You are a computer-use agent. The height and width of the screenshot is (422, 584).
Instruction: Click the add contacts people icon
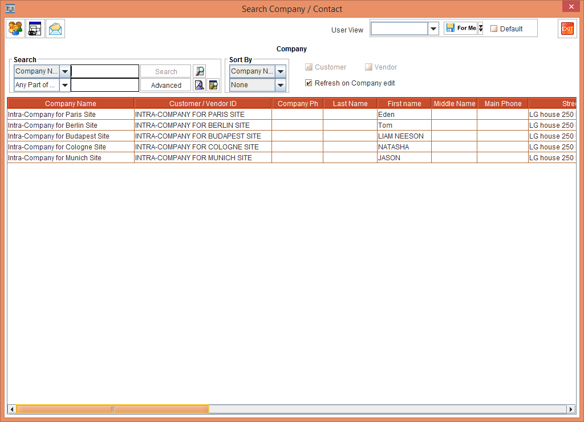[x=15, y=29]
